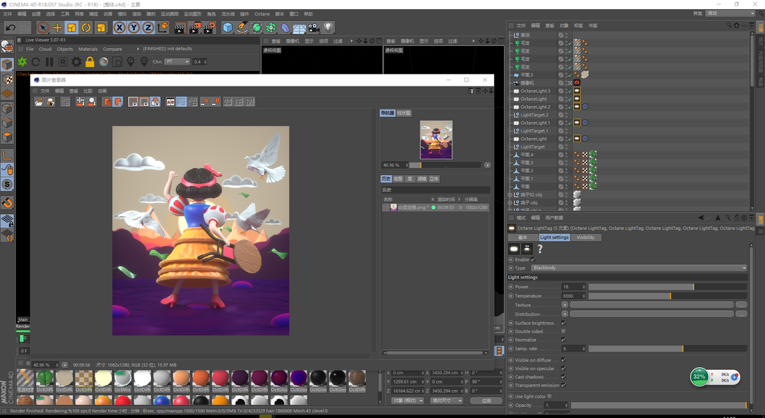This screenshot has height=418, width=765.
Task: Click the Set as B icon
Action: (216, 102)
